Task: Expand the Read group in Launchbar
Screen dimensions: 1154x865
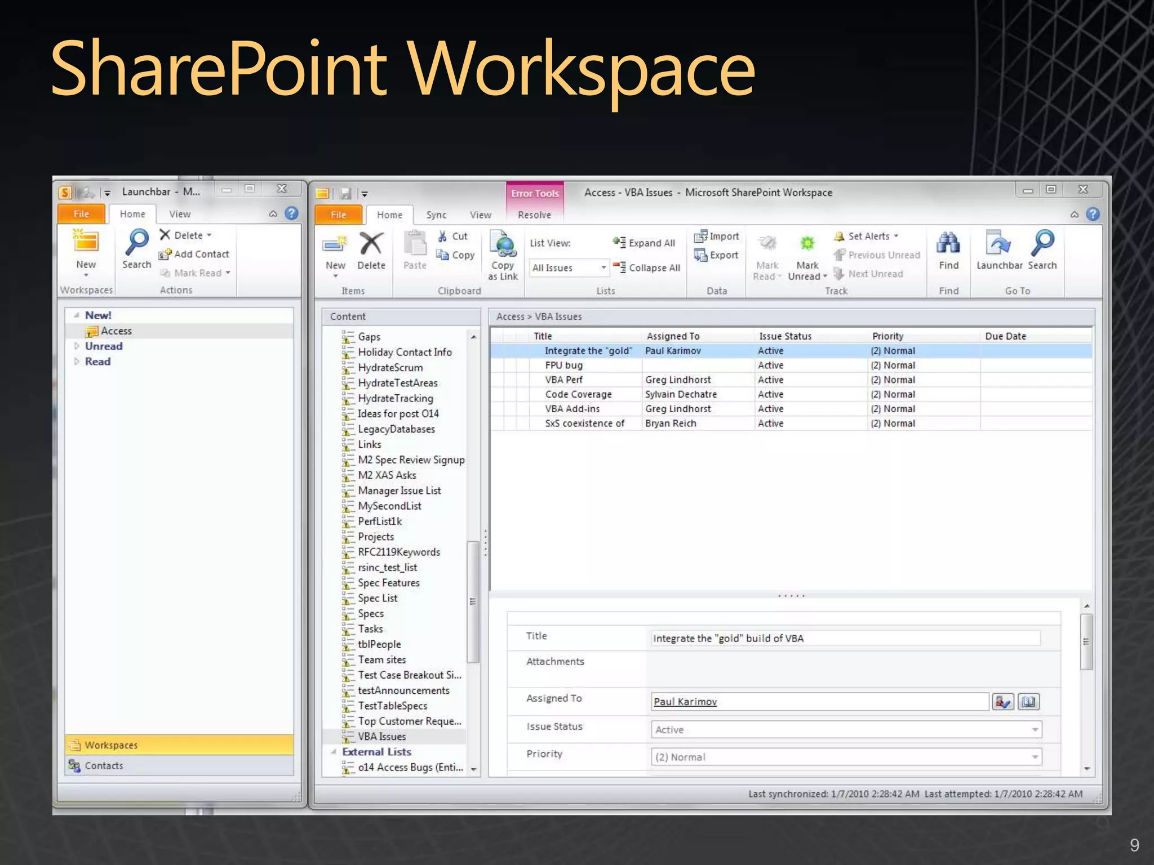Action: (77, 362)
